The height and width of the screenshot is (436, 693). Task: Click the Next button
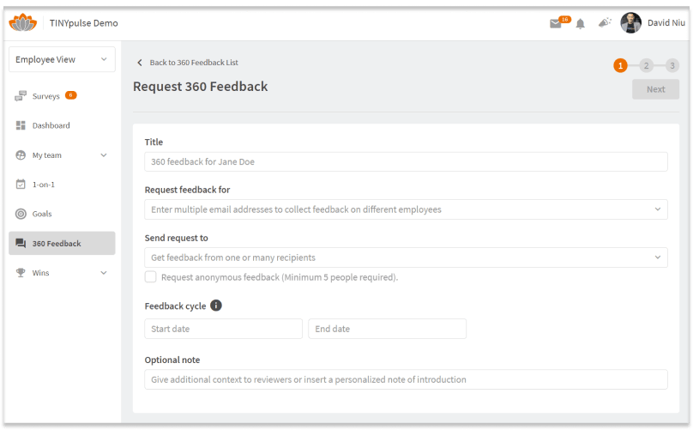pyautogui.click(x=655, y=89)
